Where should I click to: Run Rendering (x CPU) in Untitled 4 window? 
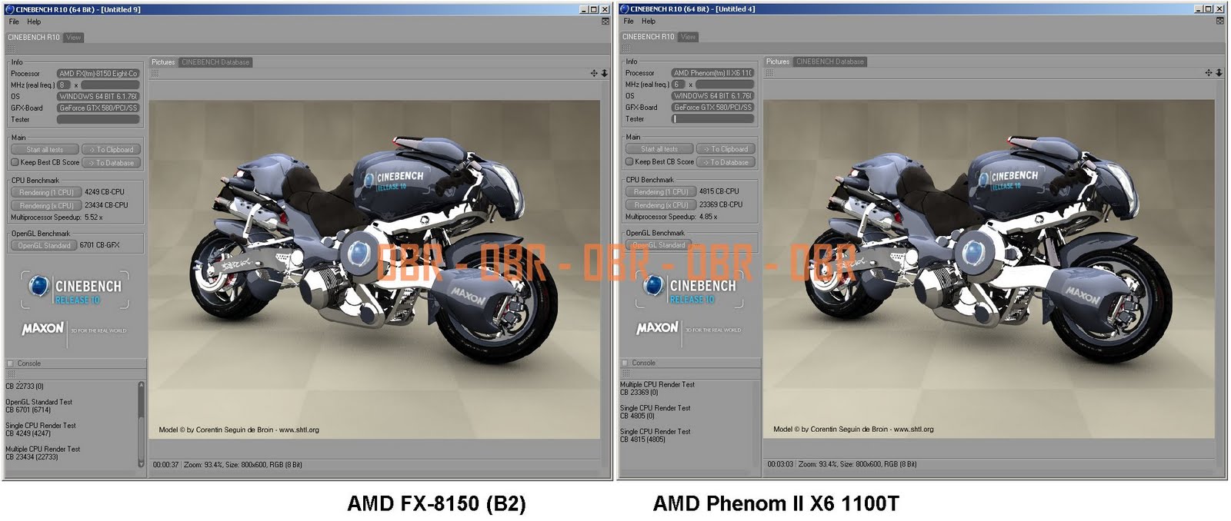(661, 204)
